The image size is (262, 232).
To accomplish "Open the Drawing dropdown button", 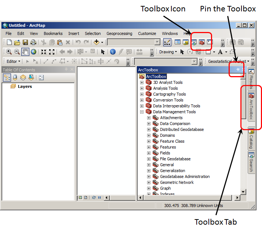I will (168, 52).
